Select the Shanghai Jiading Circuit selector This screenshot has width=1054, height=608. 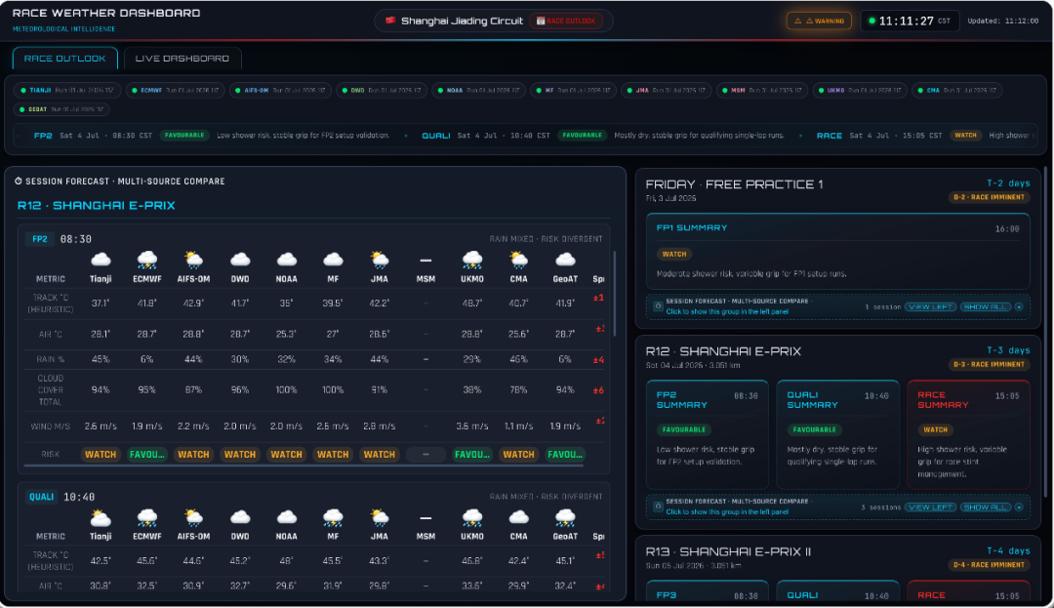494,20
